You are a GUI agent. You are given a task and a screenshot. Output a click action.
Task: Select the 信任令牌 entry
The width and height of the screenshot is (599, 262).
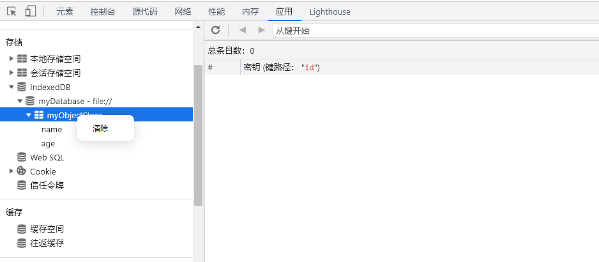click(47, 185)
